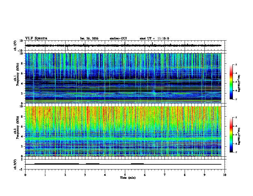Click the ch.2 "Frequency (kHz)" axis label
Viewport: 253px width, 196px height.
(x=18, y=127)
